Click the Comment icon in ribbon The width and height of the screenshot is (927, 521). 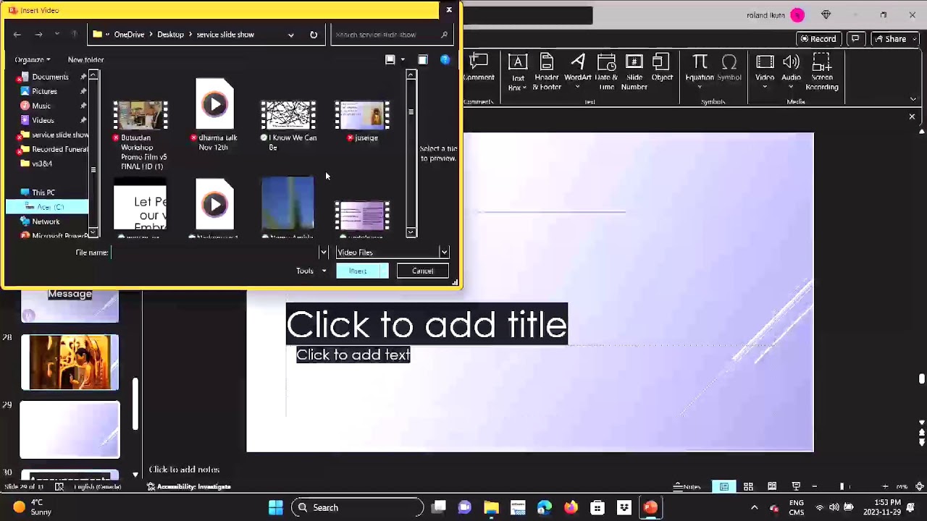(479, 67)
